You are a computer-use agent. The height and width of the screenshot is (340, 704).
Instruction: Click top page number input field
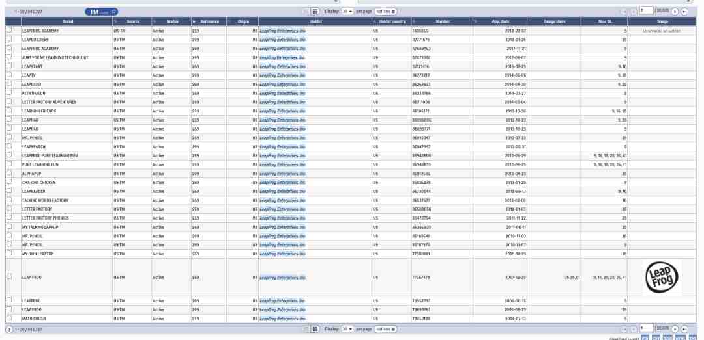tap(647, 11)
